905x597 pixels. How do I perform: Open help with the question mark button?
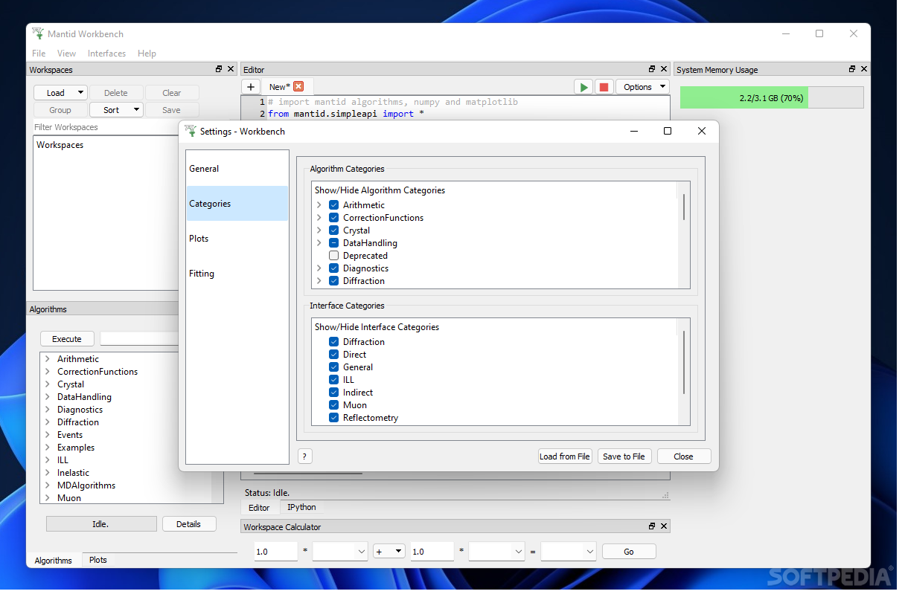click(x=304, y=456)
